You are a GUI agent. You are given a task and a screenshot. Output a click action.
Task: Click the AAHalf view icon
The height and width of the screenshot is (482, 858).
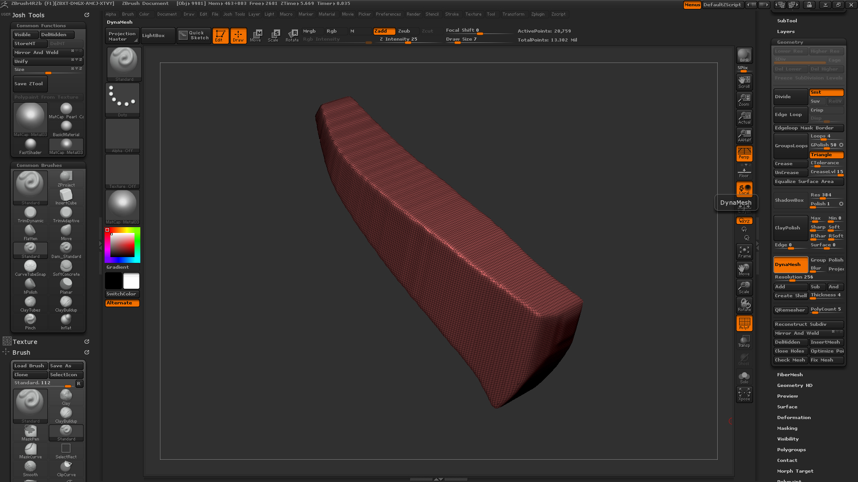(x=744, y=135)
